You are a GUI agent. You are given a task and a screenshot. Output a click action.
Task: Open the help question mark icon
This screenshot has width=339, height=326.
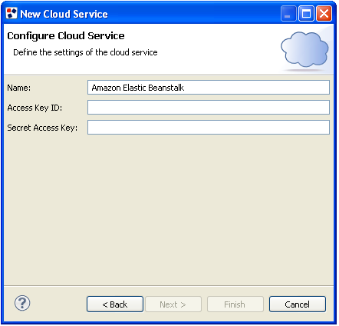pos(22,304)
